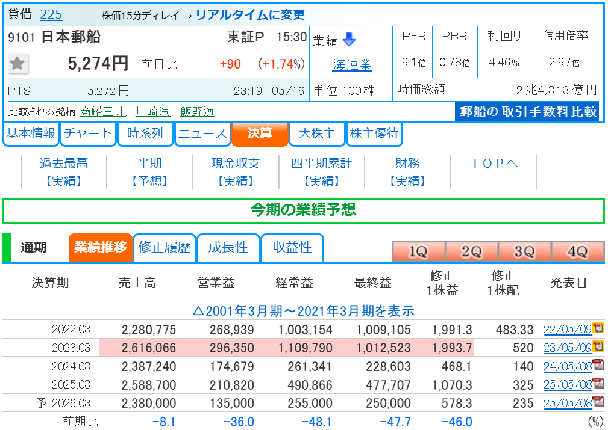Click the 2Q quarter button
This screenshot has height=430, width=608.
471,251
